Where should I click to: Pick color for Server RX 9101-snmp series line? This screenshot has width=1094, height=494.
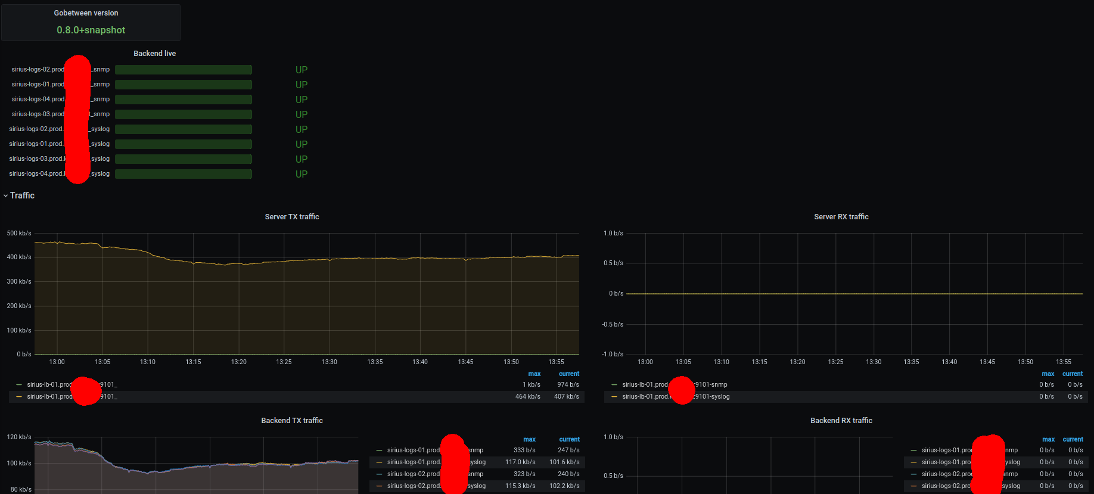point(614,385)
